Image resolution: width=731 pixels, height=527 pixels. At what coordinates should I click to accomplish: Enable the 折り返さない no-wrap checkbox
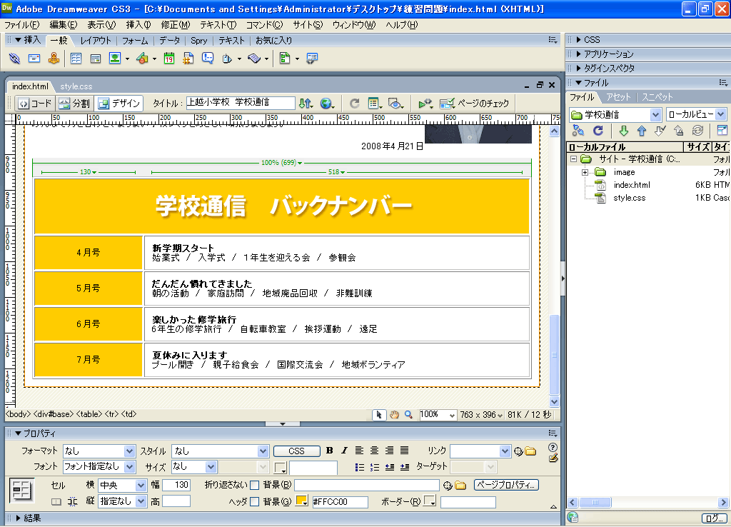coord(254,486)
